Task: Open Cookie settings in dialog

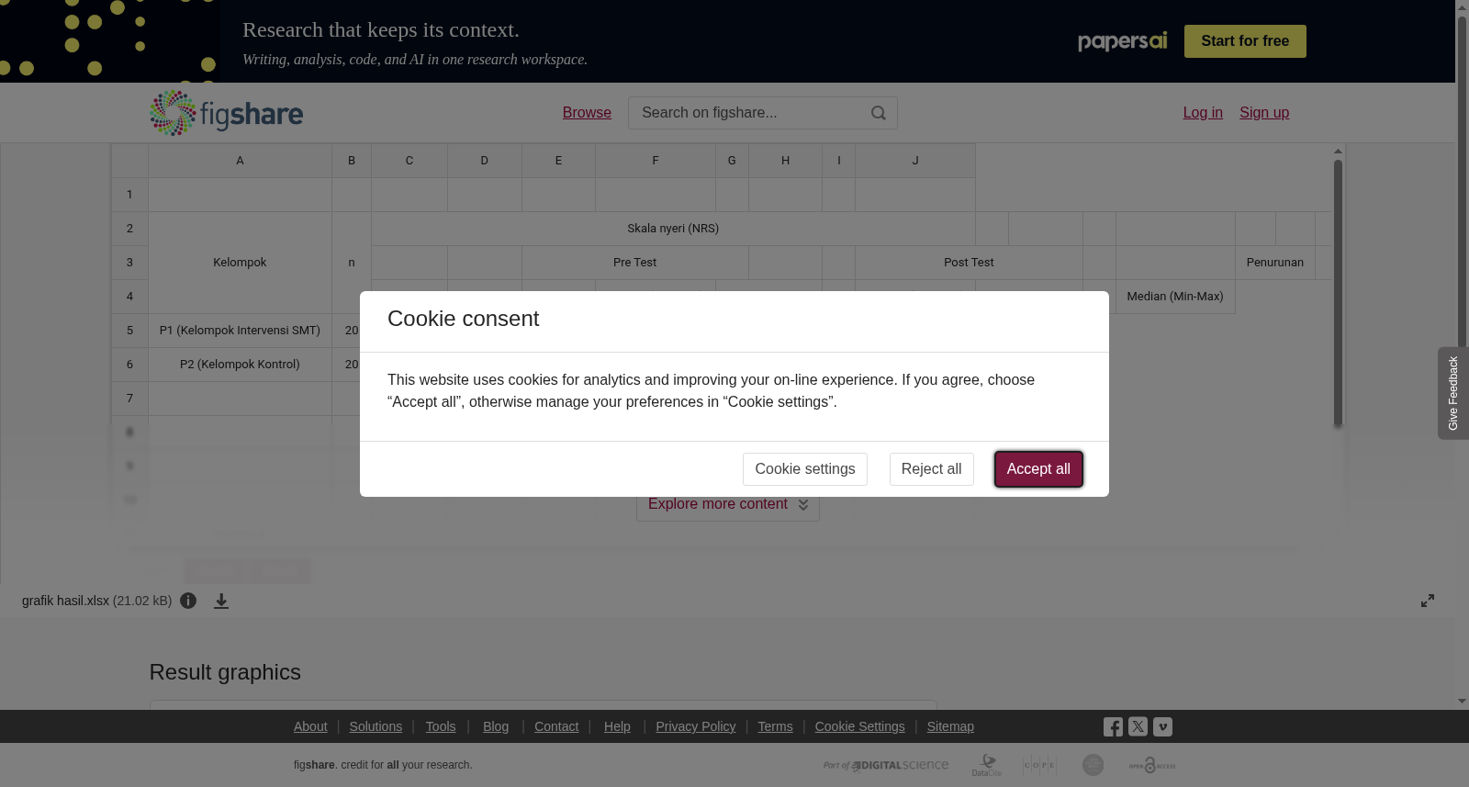Action: 805,469
